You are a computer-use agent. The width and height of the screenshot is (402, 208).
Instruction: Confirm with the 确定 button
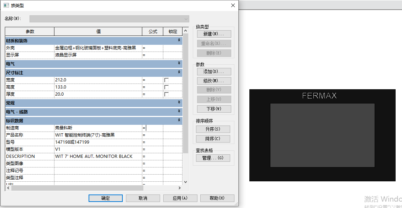[x=106, y=198]
